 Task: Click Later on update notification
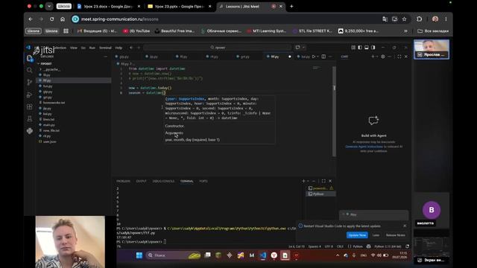click(x=376, y=235)
